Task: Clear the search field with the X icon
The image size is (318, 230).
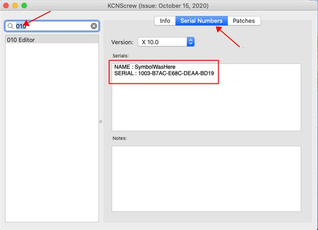Action: 94,26
